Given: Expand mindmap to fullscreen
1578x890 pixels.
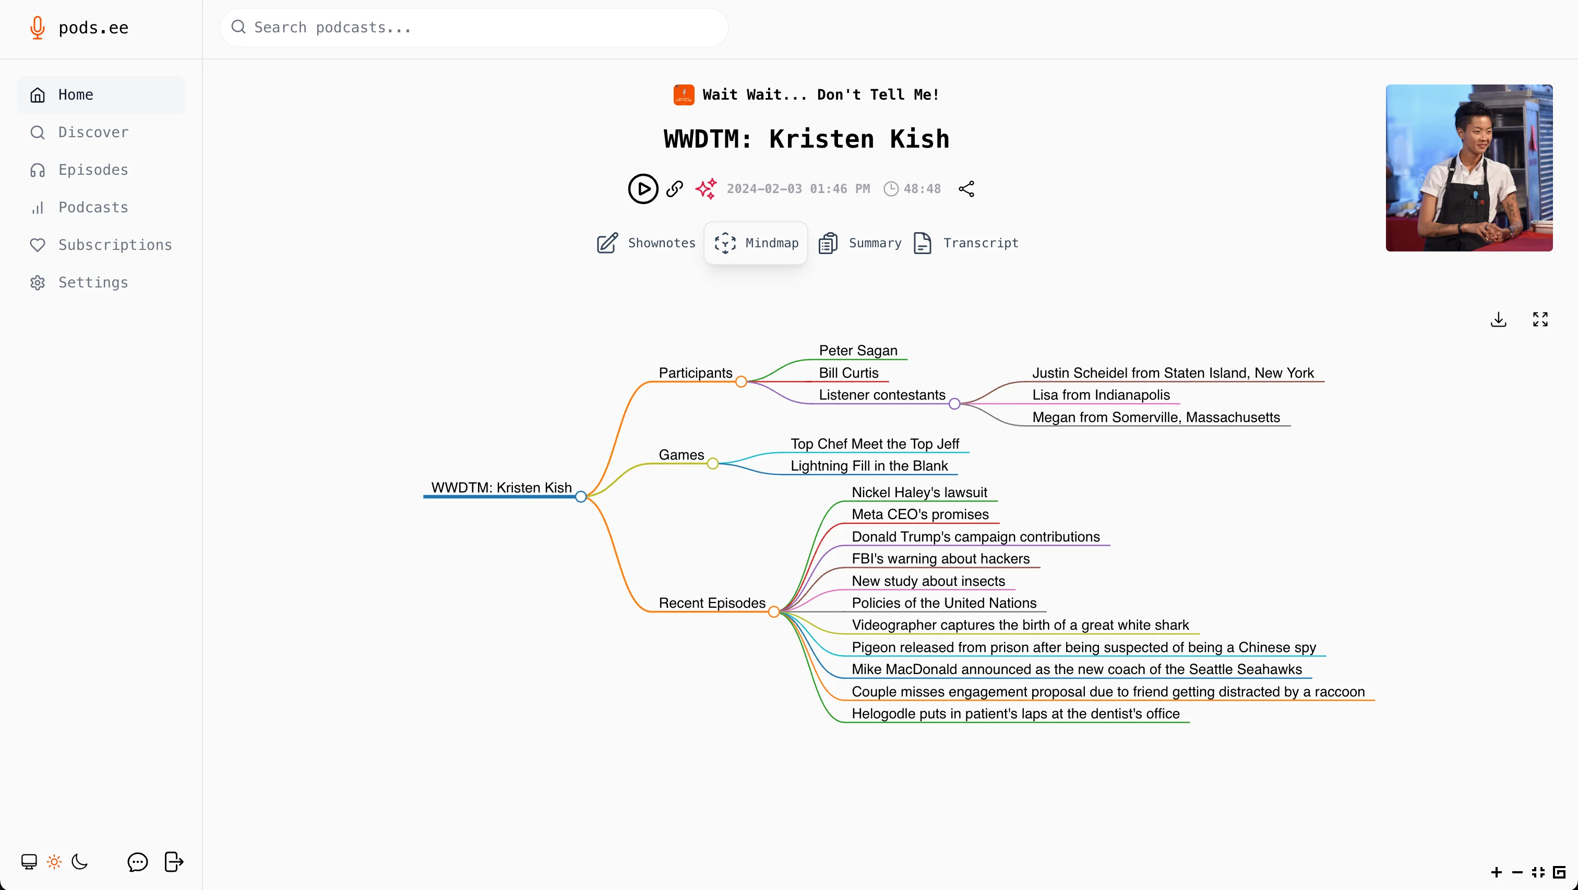Looking at the screenshot, I should click(x=1540, y=319).
